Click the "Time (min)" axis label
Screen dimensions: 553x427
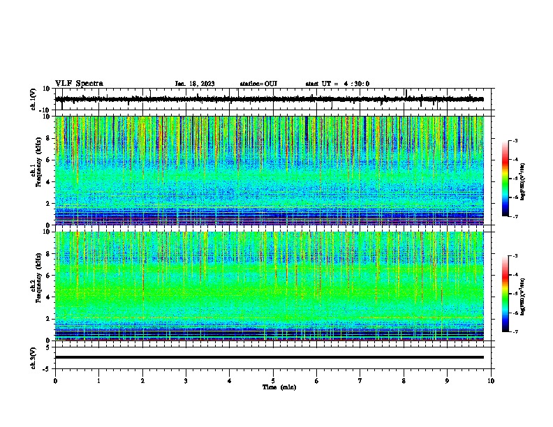[x=279, y=387]
